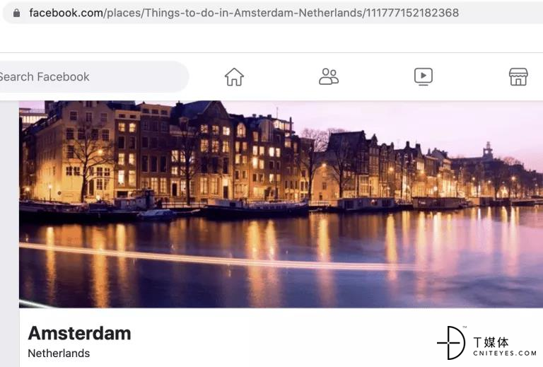The width and height of the screenshot is (543, 367).
Task: Click the half-circle crosshair logo symbol beside T媒体
Action: click(x=451, y=343)
